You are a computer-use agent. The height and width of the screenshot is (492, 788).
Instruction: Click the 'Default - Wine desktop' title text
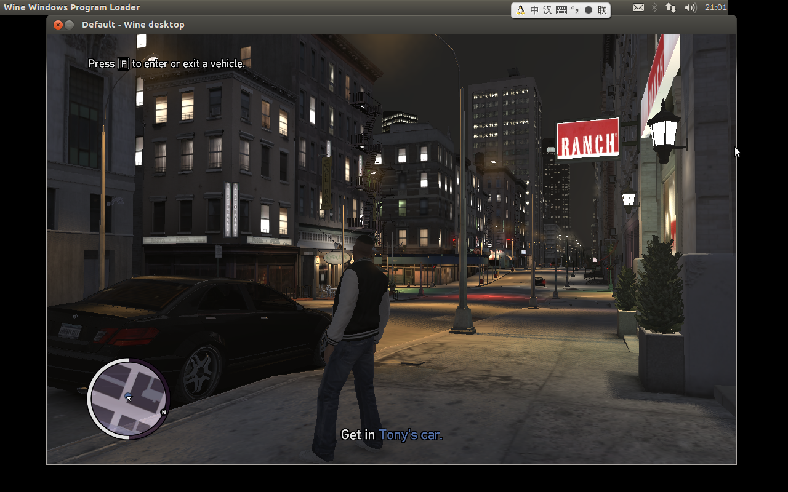[133, 25]
